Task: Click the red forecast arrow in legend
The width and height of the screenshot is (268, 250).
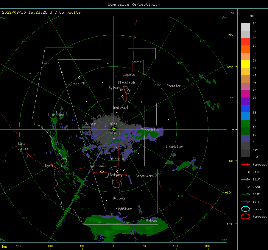Action: coord(245,164)
